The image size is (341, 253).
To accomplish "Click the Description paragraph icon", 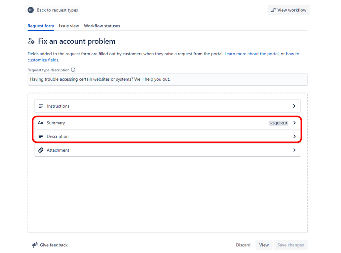I will coord(41,136).
